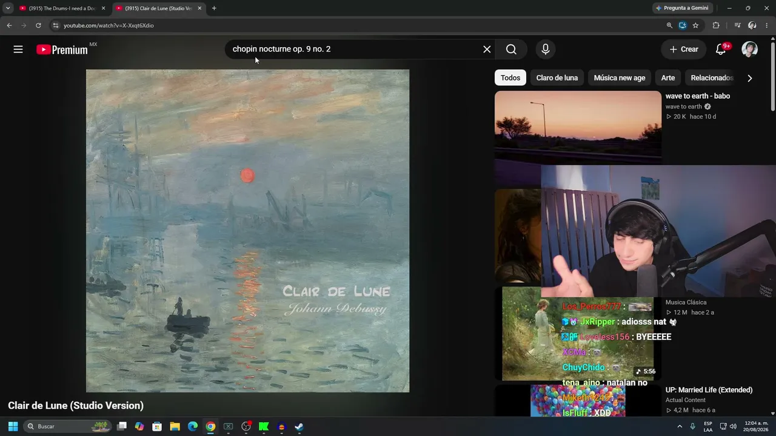Open Chrome three-dot menu

(x=766, y=25)
